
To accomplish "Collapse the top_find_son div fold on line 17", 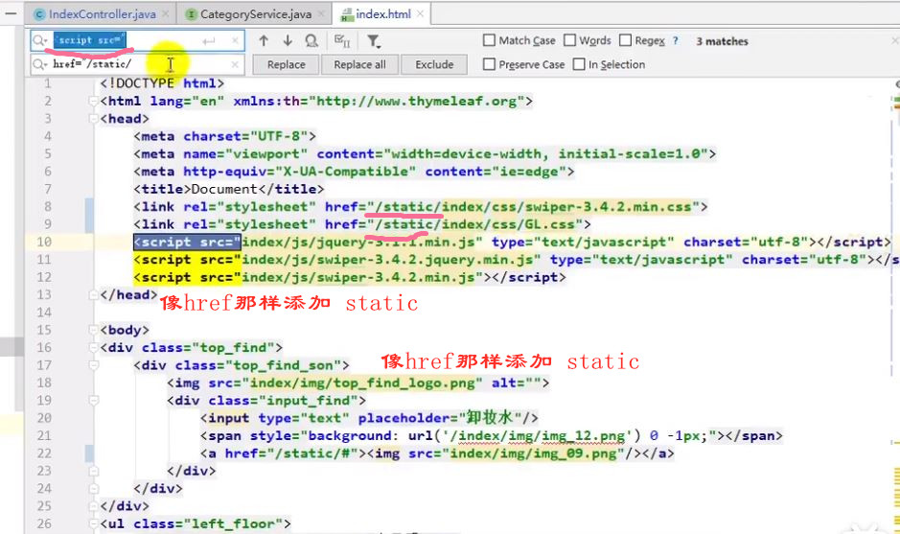I will 94,365.
